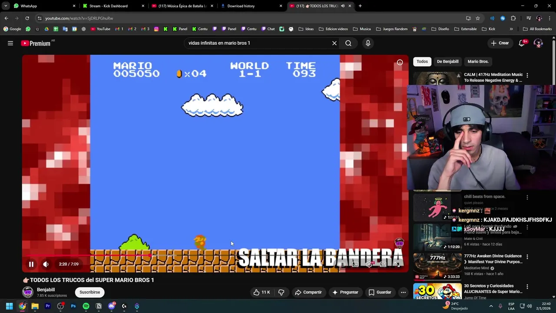Open the YouTube hamburger guide menu
The width and height of the screenshot is (556, 313).
click(10, 43)
